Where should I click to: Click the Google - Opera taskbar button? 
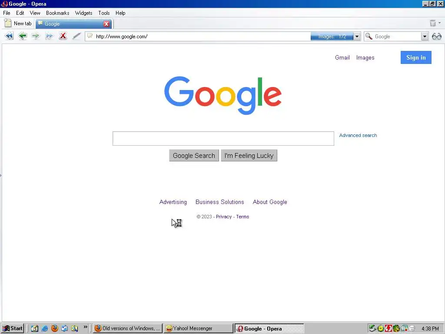(x=269, y=329)
